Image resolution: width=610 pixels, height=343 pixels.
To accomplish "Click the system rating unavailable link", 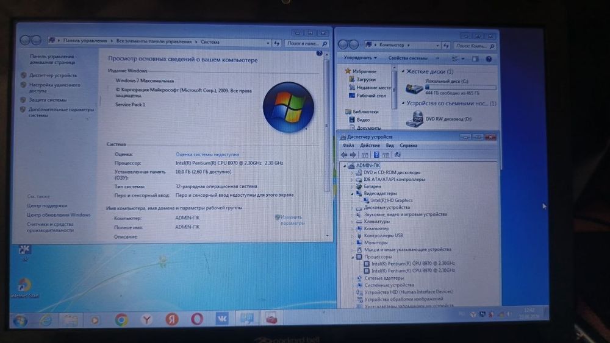I will [x=207, y=154].
